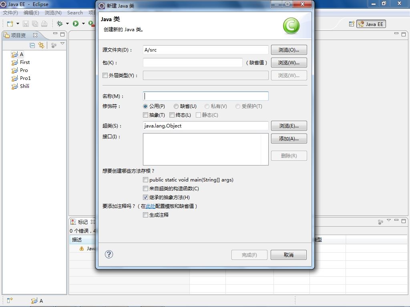Click 浏览(E)... button for superclass
The width and height of the screenshot is (410, 307).
289,126
